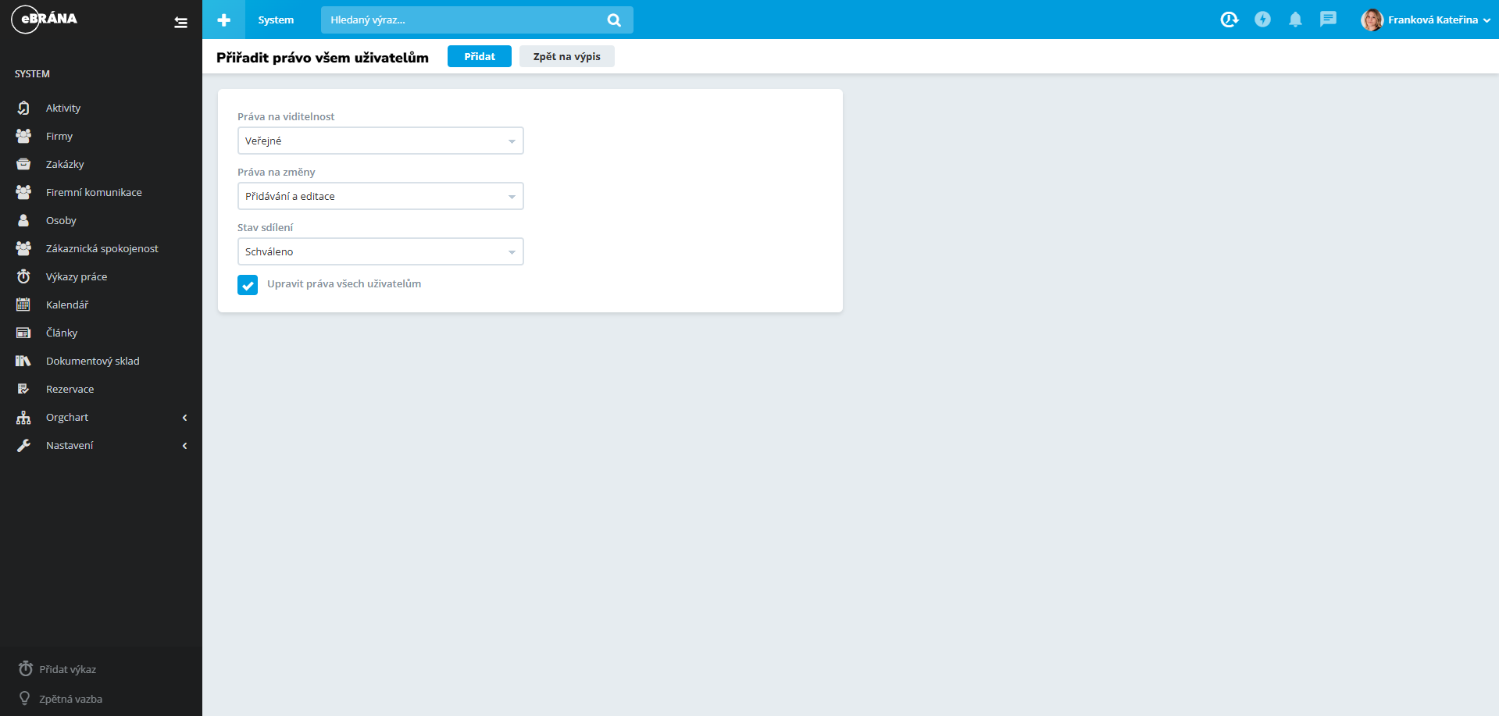Open the 'Práva na změny' dropdown
Viewport: 1499px width, 716px height.
(x=380, y=196)
